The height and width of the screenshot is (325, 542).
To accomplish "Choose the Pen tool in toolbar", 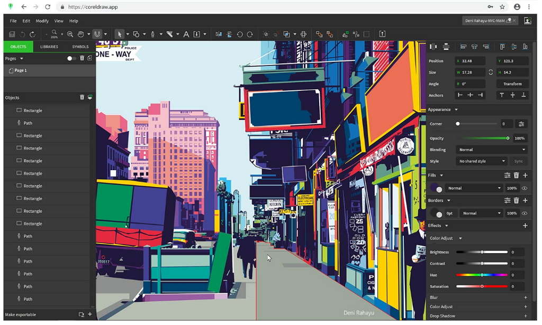I will [x=153, y=34].
